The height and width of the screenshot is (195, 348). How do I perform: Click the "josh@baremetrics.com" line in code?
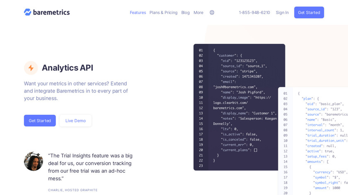click(x=235, y=87)
